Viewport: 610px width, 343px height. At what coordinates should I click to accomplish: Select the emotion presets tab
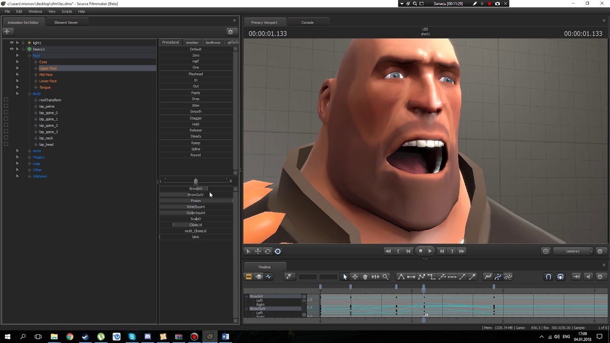tap(193, 42)
